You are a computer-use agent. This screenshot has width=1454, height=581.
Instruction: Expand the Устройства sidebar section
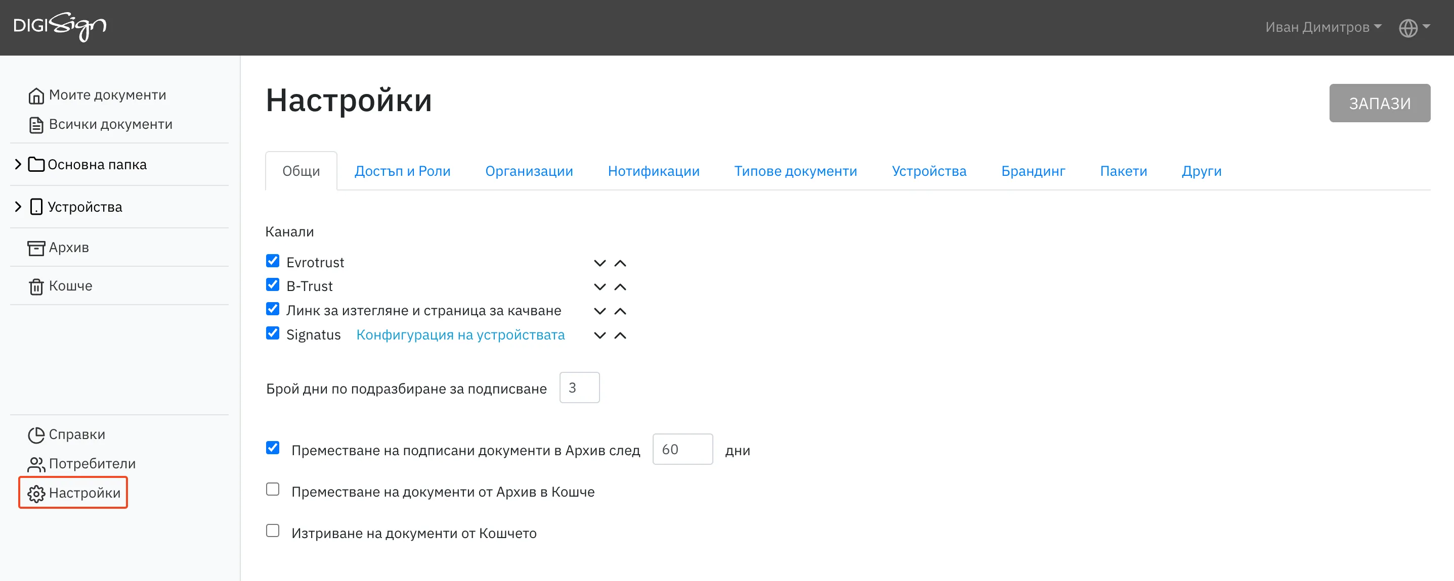click(x=18, y=206)
